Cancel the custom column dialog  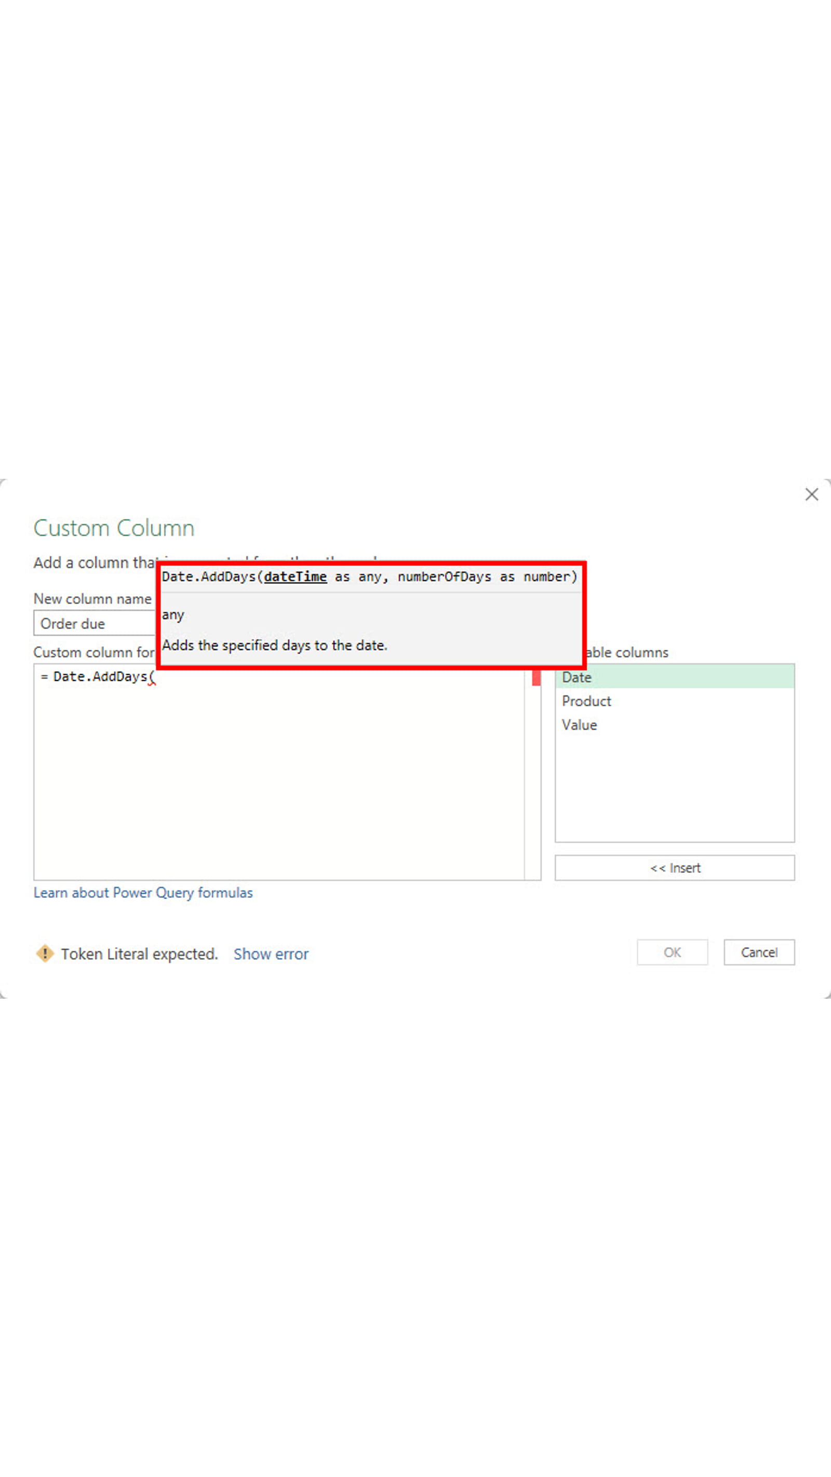tap(758, 952)
